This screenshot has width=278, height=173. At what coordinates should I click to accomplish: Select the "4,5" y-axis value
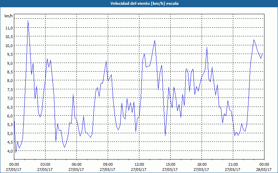[10, 142]
